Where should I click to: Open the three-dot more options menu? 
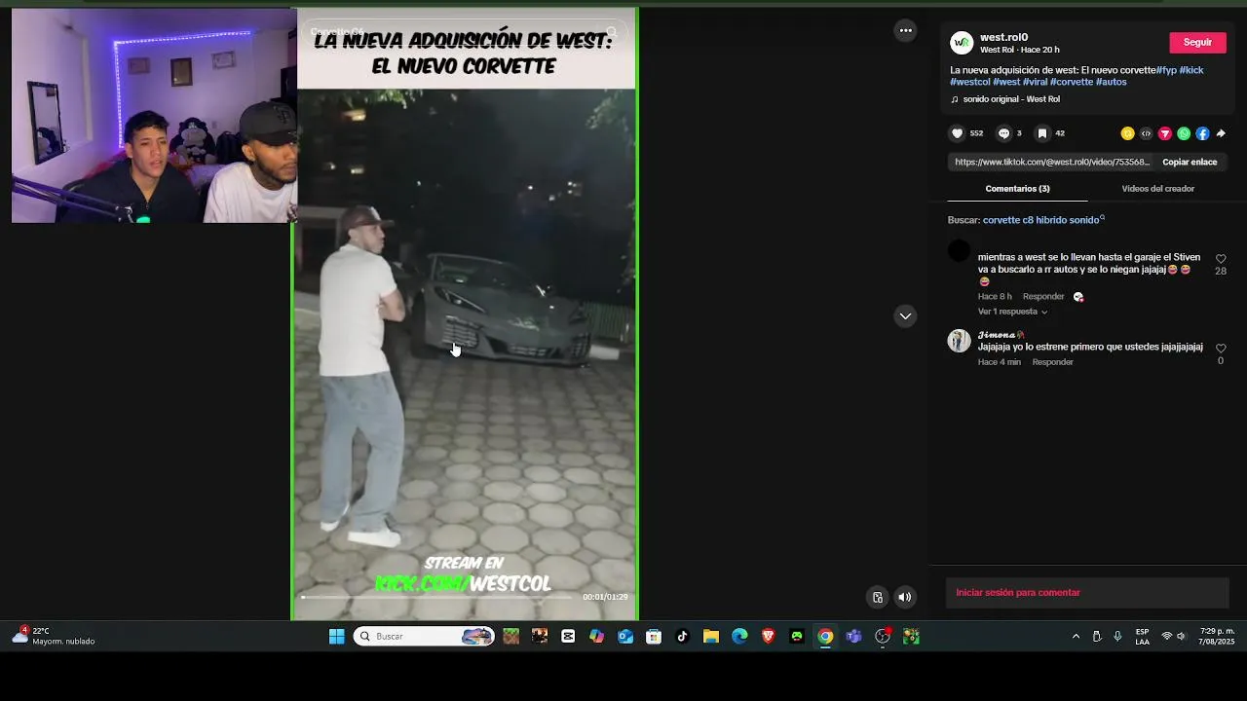(905, 30)
